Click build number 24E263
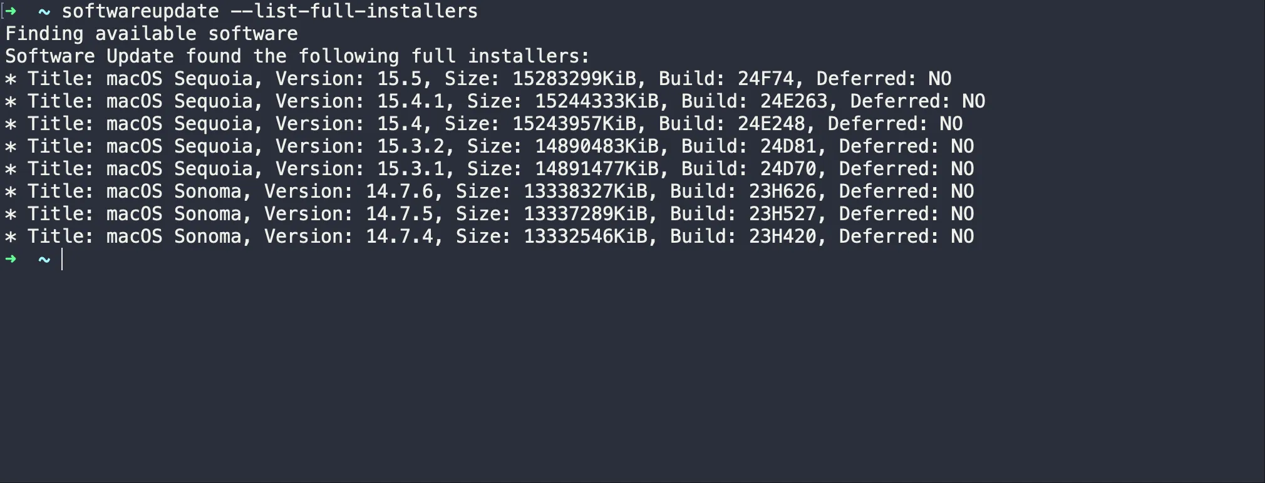The image size is (1265, 483). pos(793,101)
